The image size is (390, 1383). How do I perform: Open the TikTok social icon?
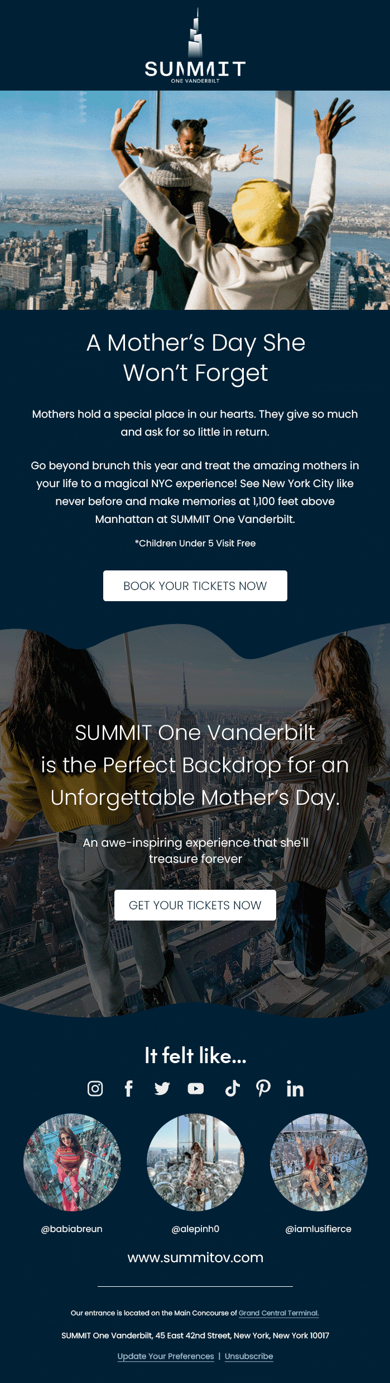pyautogui.click(x=232, y=1088)
